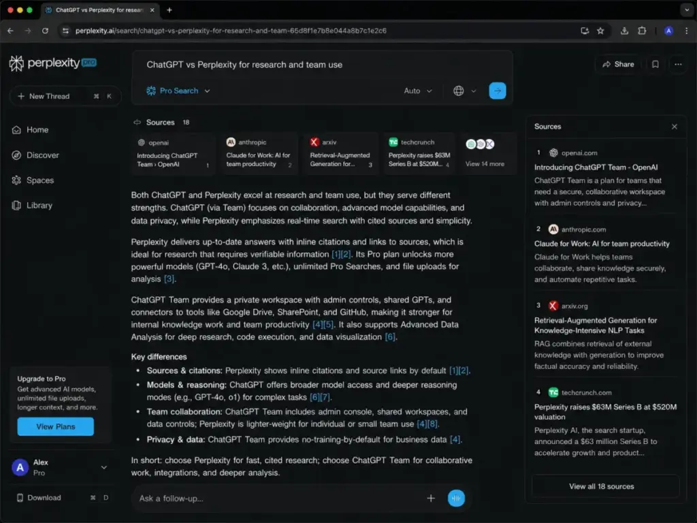Click the Library icon in sidebar

pyautogui.click(x=16, y=206)
